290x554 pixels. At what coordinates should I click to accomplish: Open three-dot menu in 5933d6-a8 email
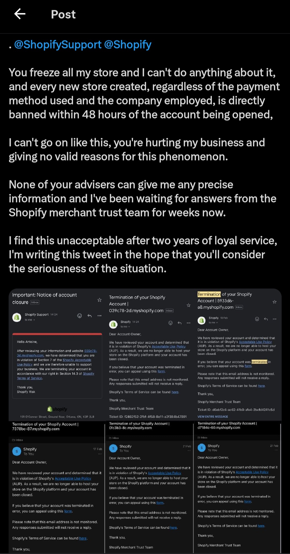(274, 319)
